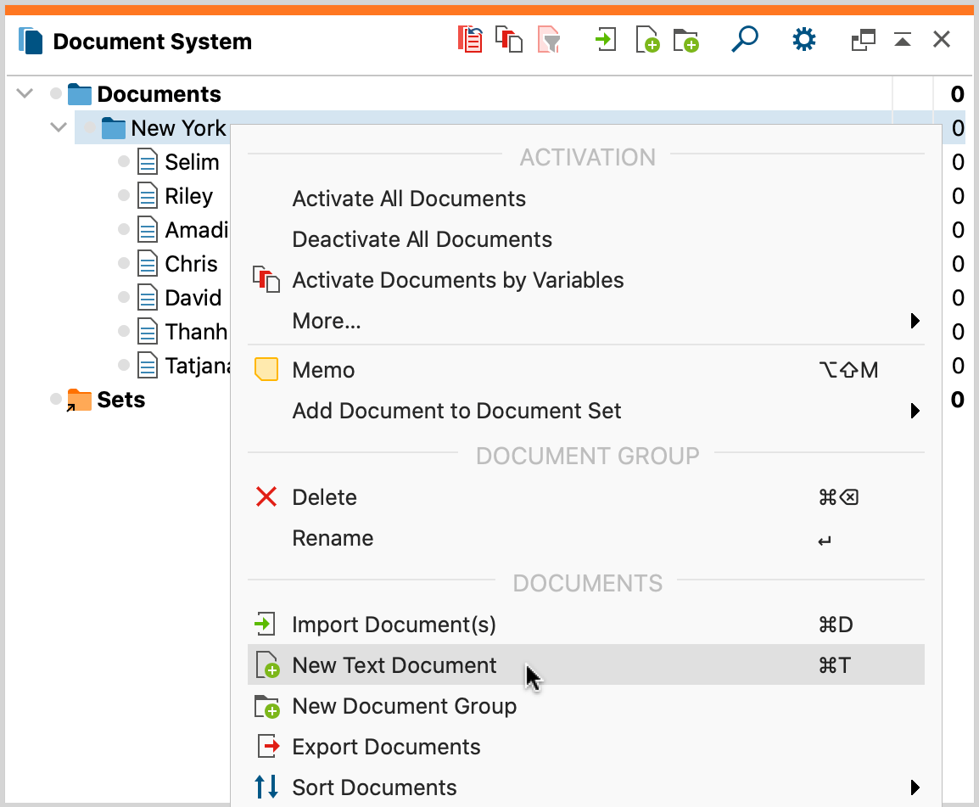979x807 pixels.
Task: Open the Document System settings gear
Action: click(803, 39)
